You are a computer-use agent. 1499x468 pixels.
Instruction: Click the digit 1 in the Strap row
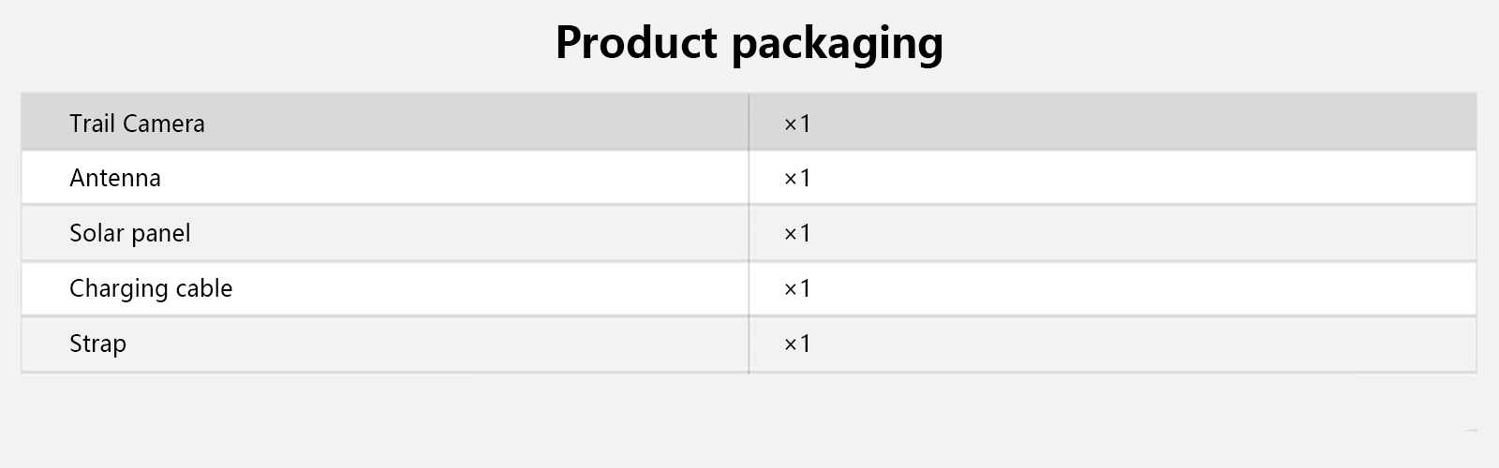click(x=804, y=344)
